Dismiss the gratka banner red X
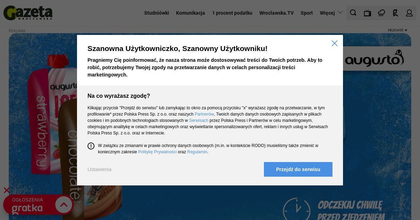This screenshot has height=220, width=420. [x=7, y=190]
